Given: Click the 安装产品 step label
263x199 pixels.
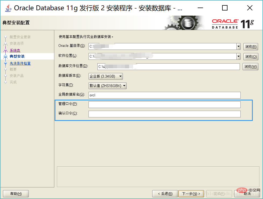Looking at the screenshot, I should [x=17, y=76].
